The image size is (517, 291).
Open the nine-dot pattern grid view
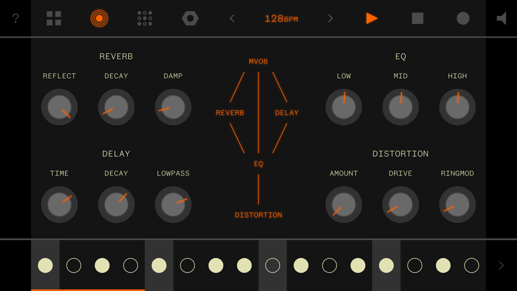pos(145,18)
